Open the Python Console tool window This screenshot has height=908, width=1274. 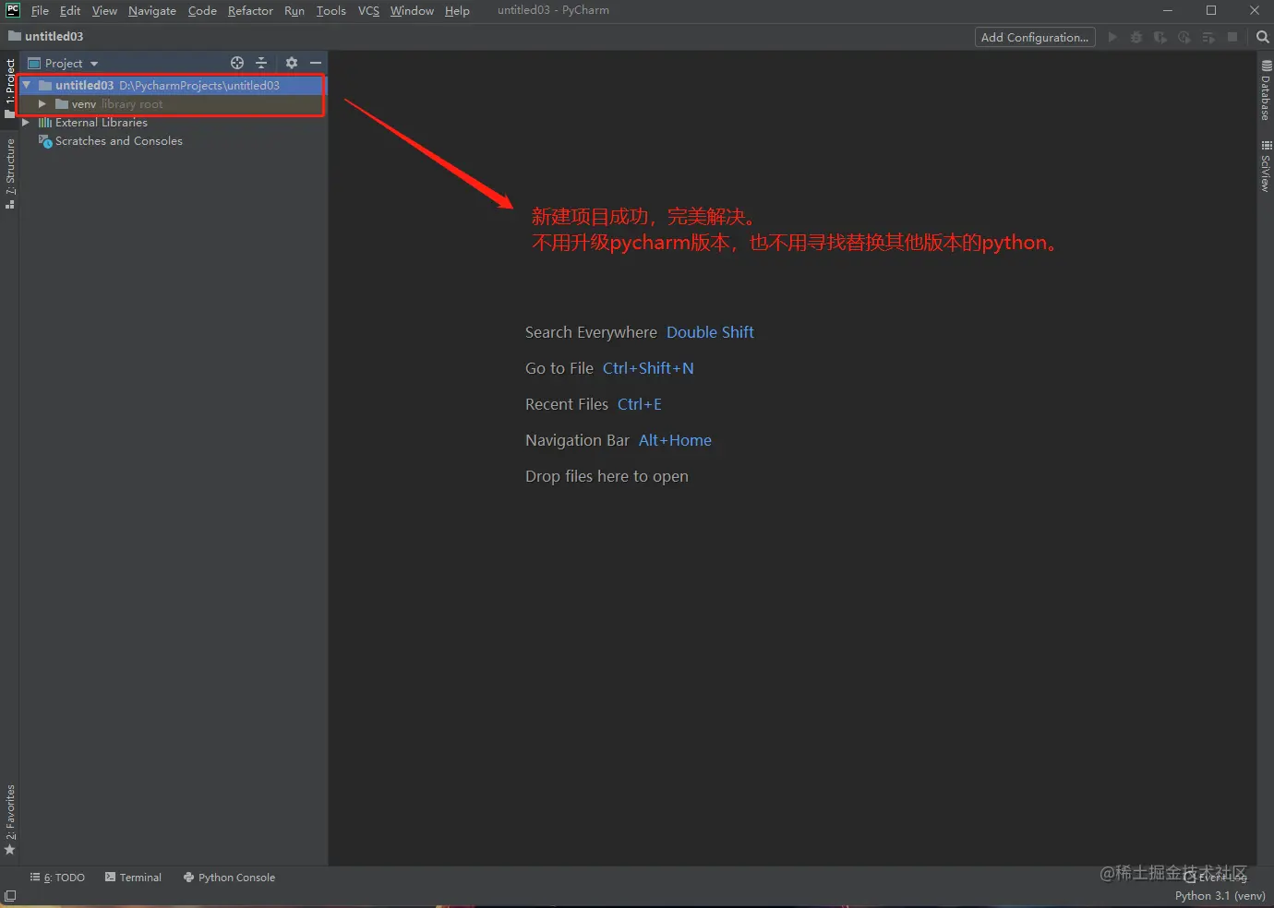click(x=229, y=878)
